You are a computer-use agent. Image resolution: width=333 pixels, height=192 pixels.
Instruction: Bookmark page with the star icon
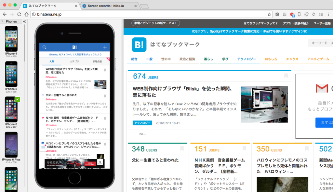(269, 14)
